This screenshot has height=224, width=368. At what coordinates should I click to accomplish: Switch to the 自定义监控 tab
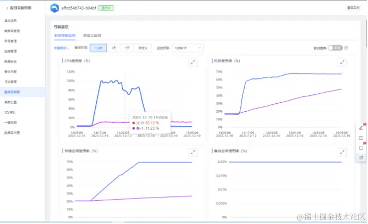(92, 35)
